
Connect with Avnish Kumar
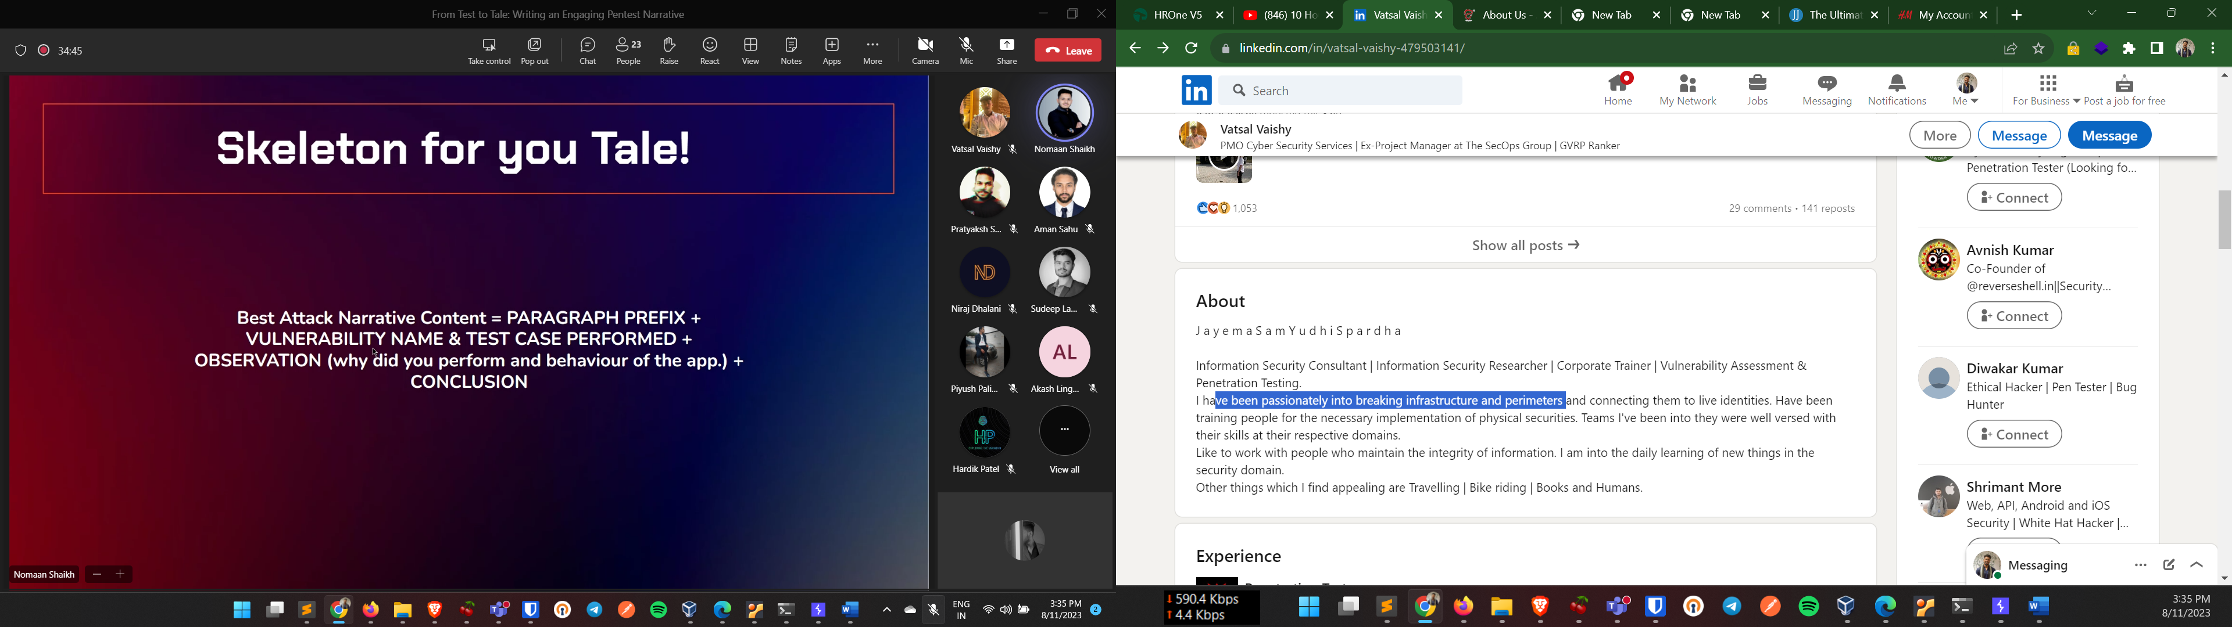coord(2013,315)
